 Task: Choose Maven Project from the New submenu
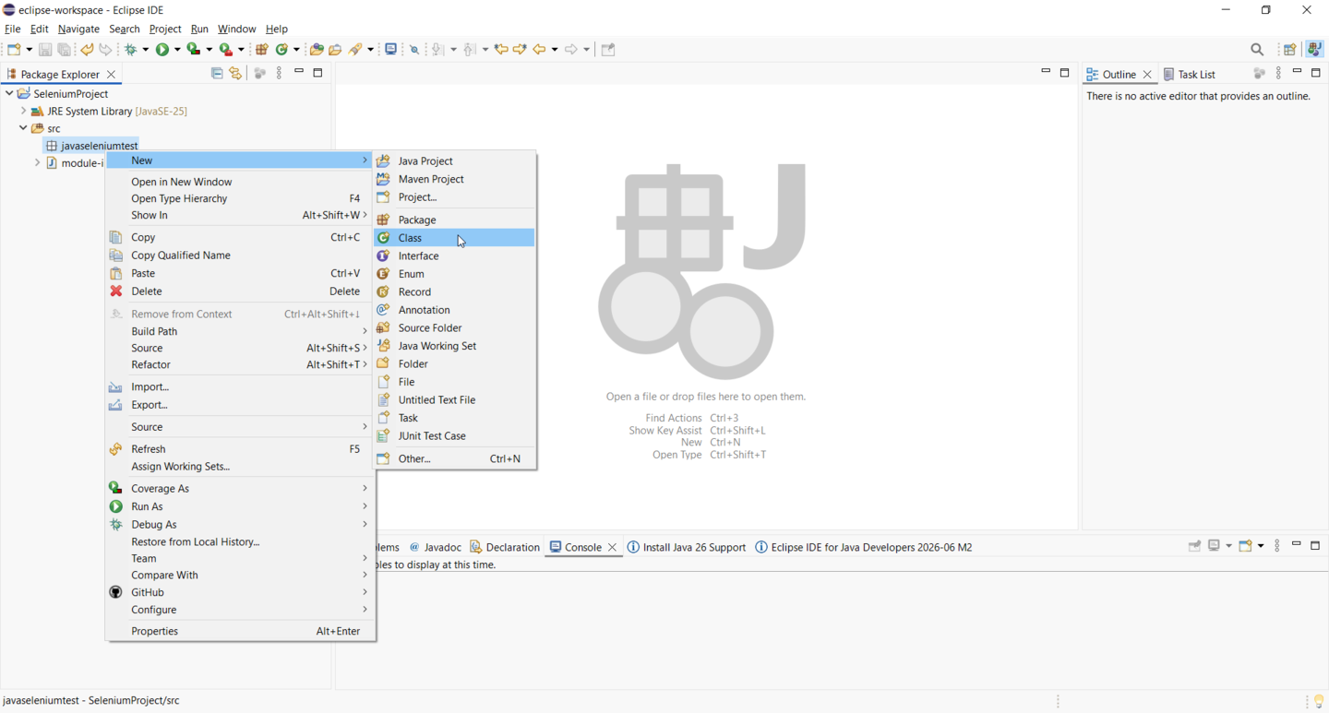[x=455, y=180]
